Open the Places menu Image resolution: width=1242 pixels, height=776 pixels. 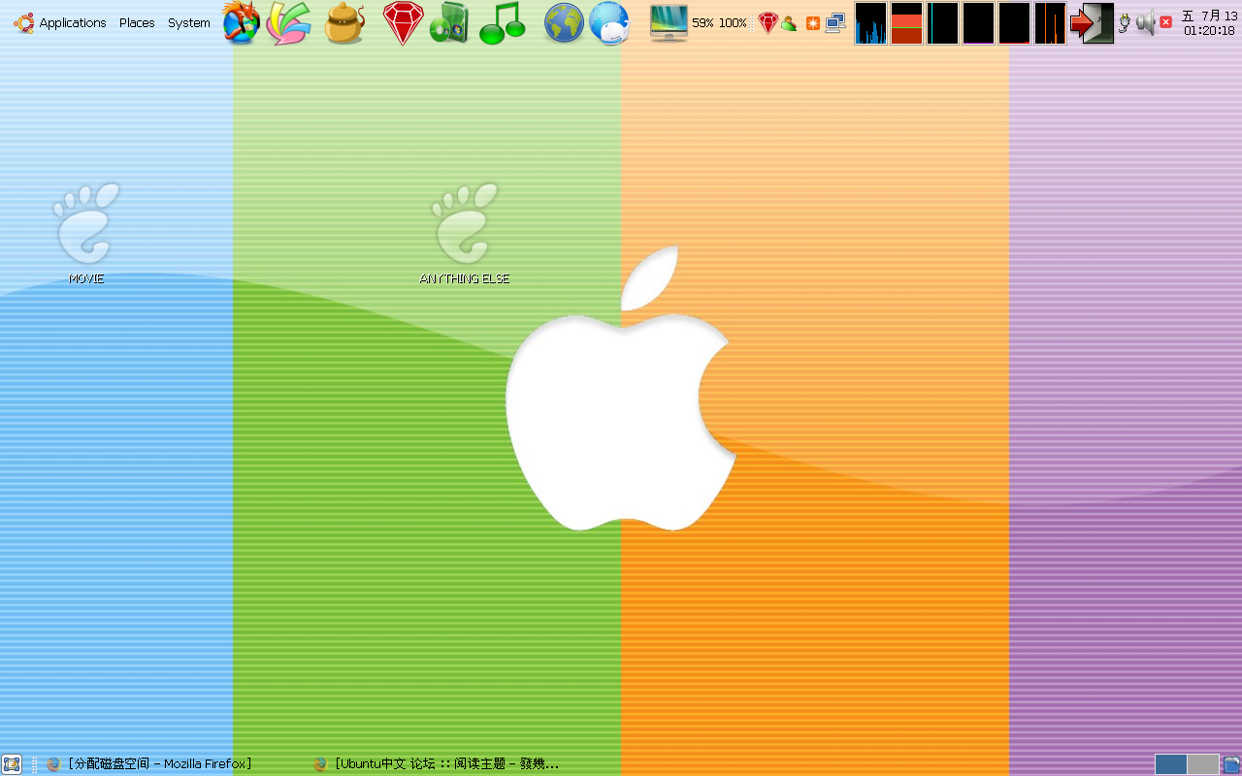137,22
